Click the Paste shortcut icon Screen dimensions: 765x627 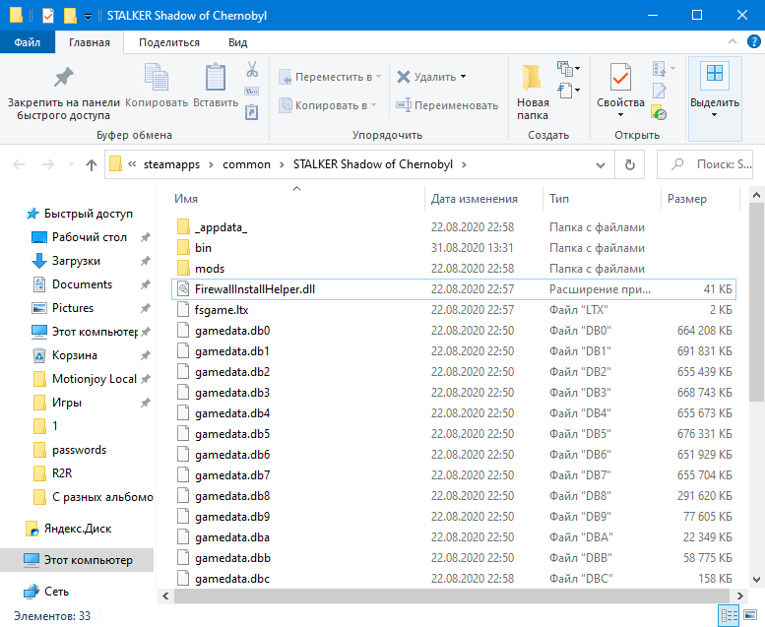pos(252,112)
